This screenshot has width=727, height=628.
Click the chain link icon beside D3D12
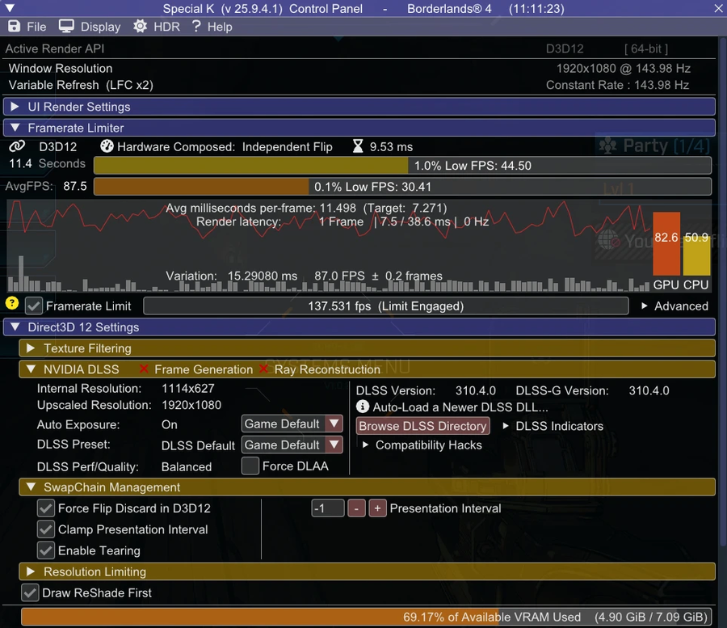click(x=17, y=146)
